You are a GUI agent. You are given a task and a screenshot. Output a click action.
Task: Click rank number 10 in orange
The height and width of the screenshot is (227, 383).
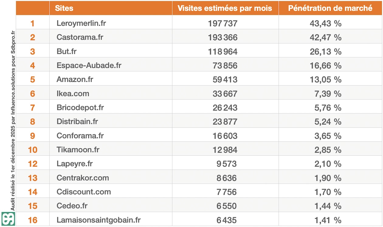[33, 150]
